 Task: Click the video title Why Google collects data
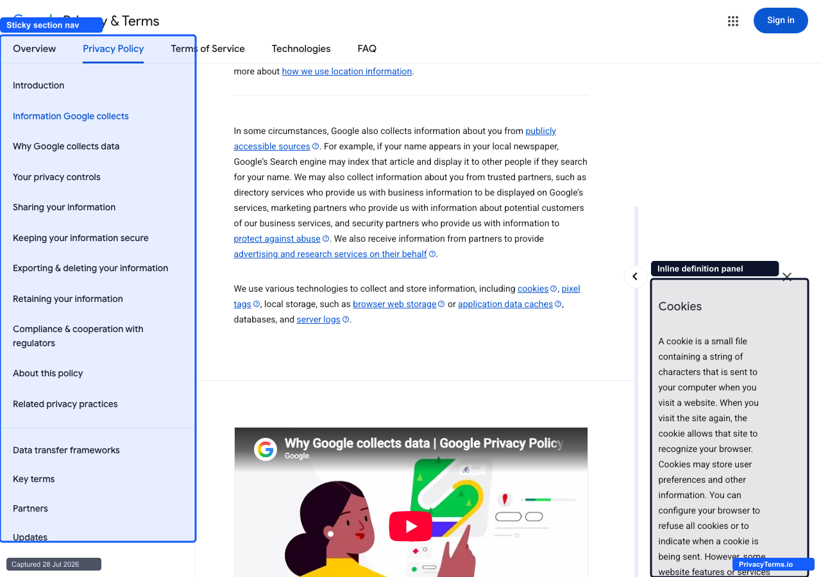tap(423, 443)
